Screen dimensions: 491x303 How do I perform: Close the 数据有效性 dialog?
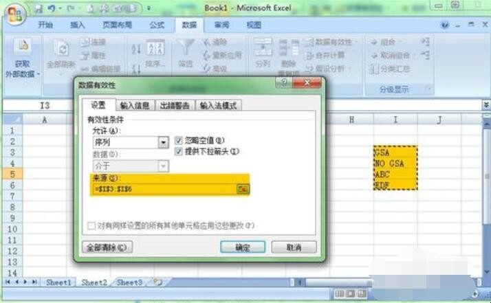click(x=307, y=82)
